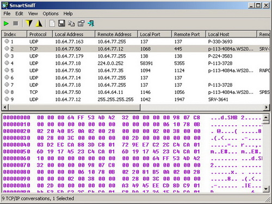Select remote address 224.0.0.252
The height and width of the screenshot is (204, 272).
coord(110,63)
